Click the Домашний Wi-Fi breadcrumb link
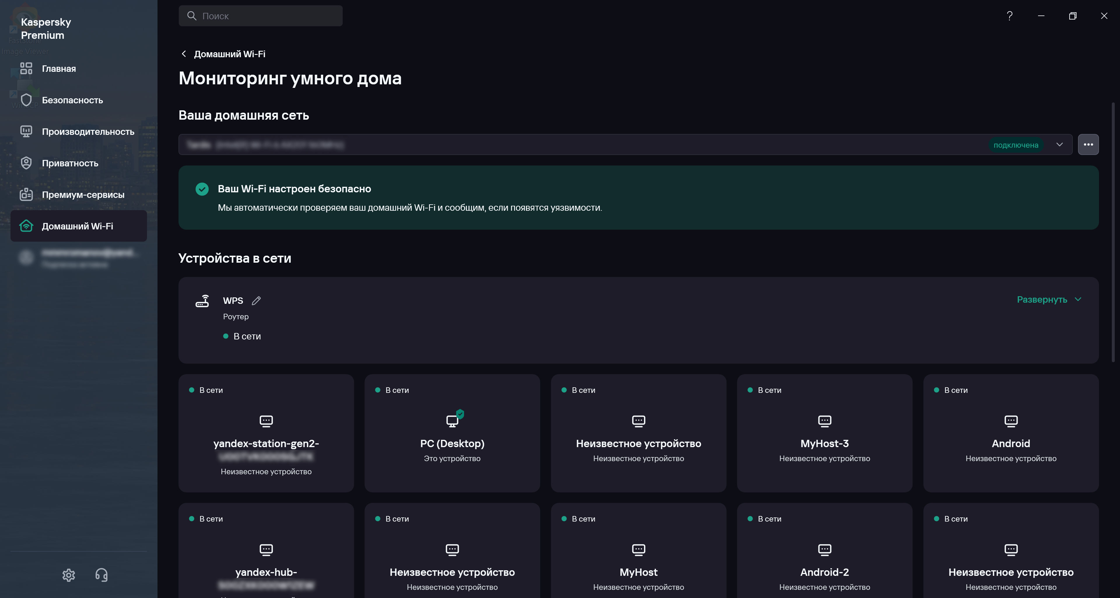 pyautogui.click(x=230, y=54)
